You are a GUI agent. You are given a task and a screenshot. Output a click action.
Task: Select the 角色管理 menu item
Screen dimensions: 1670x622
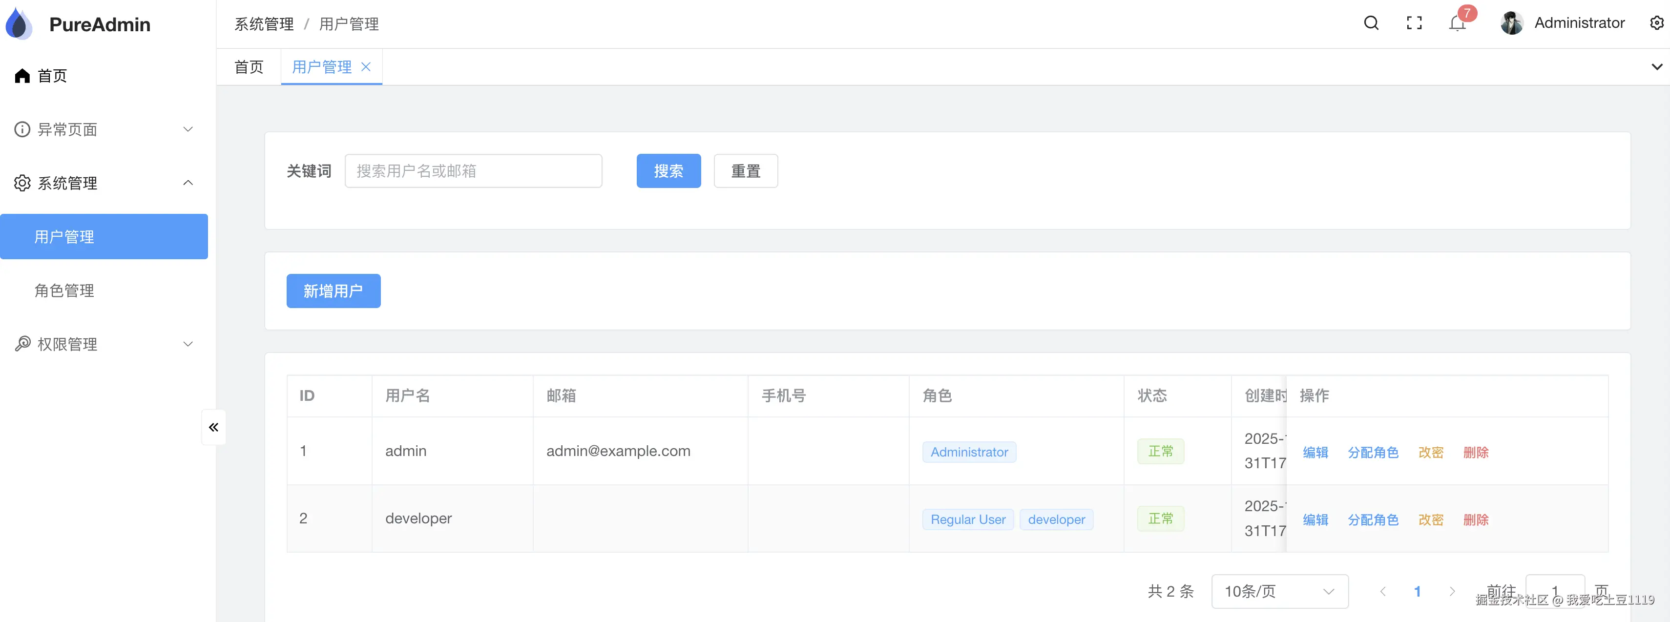(64, 290)
